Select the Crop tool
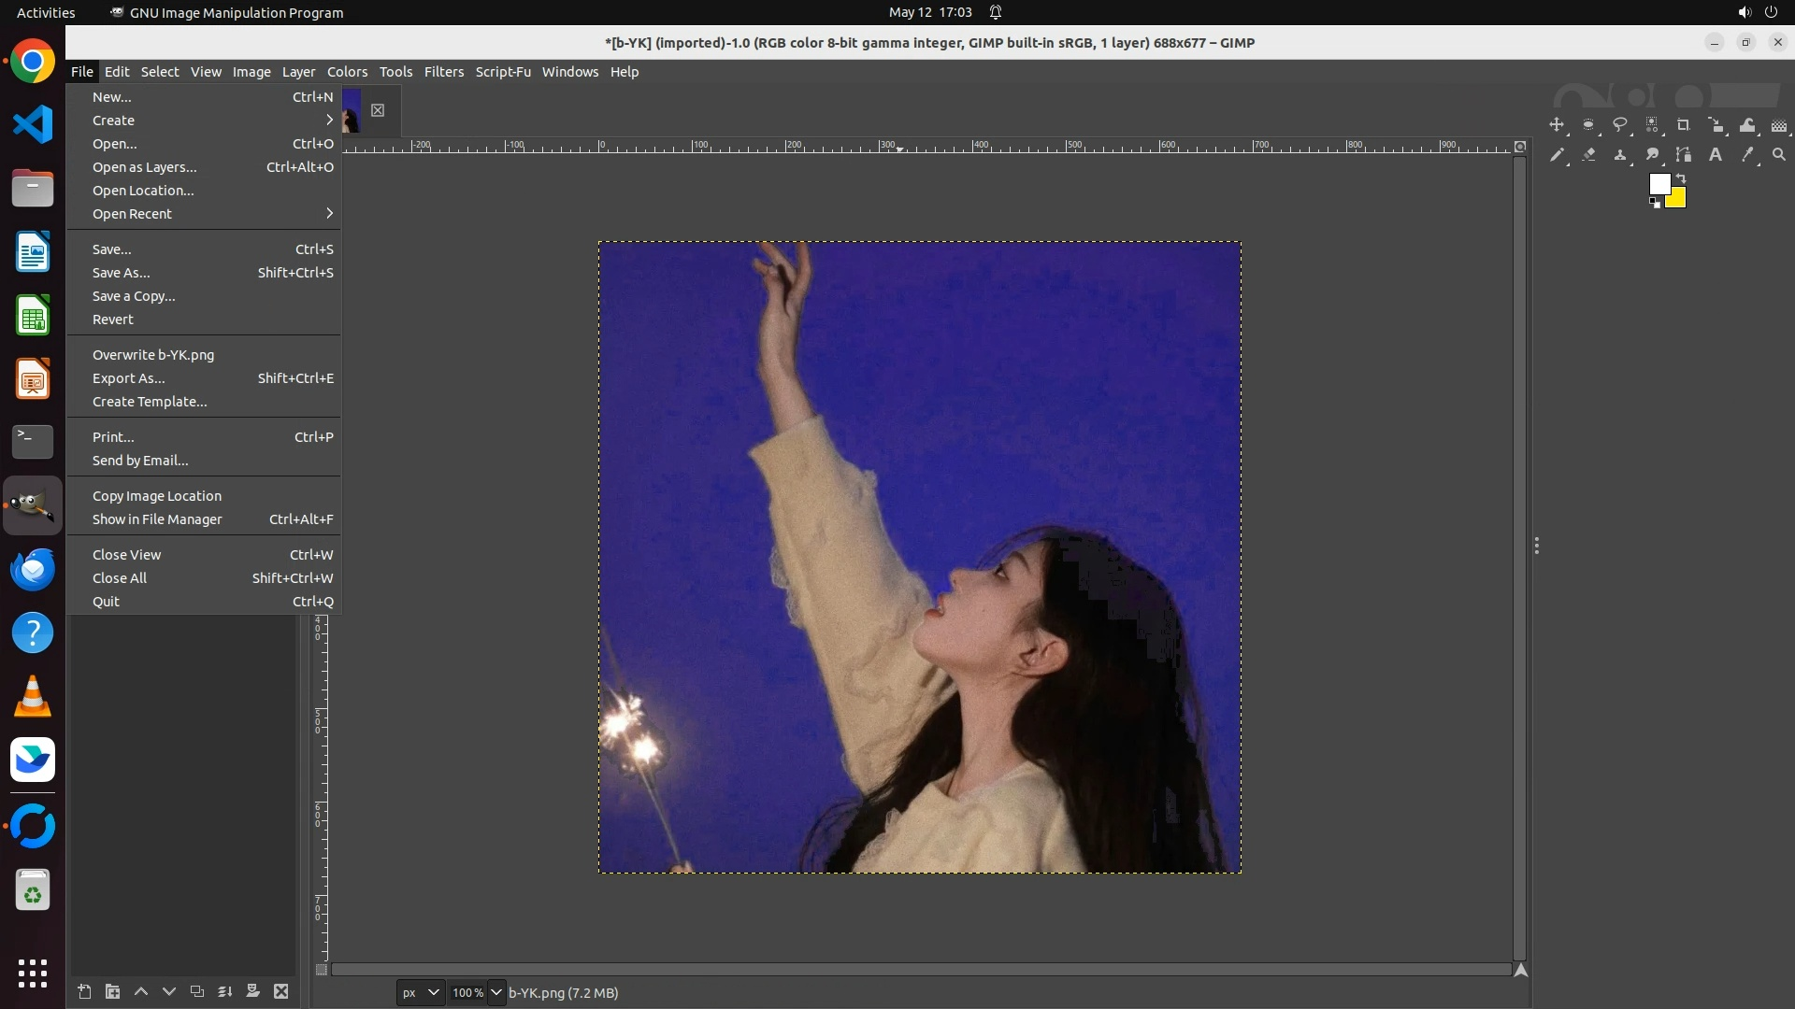The width and height of the screenshot is (1795, 1009). (x=1684, y=125)
